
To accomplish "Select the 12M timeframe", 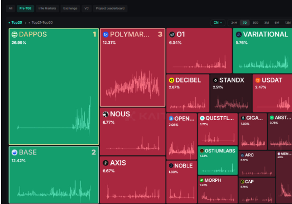I will (288, 23).
